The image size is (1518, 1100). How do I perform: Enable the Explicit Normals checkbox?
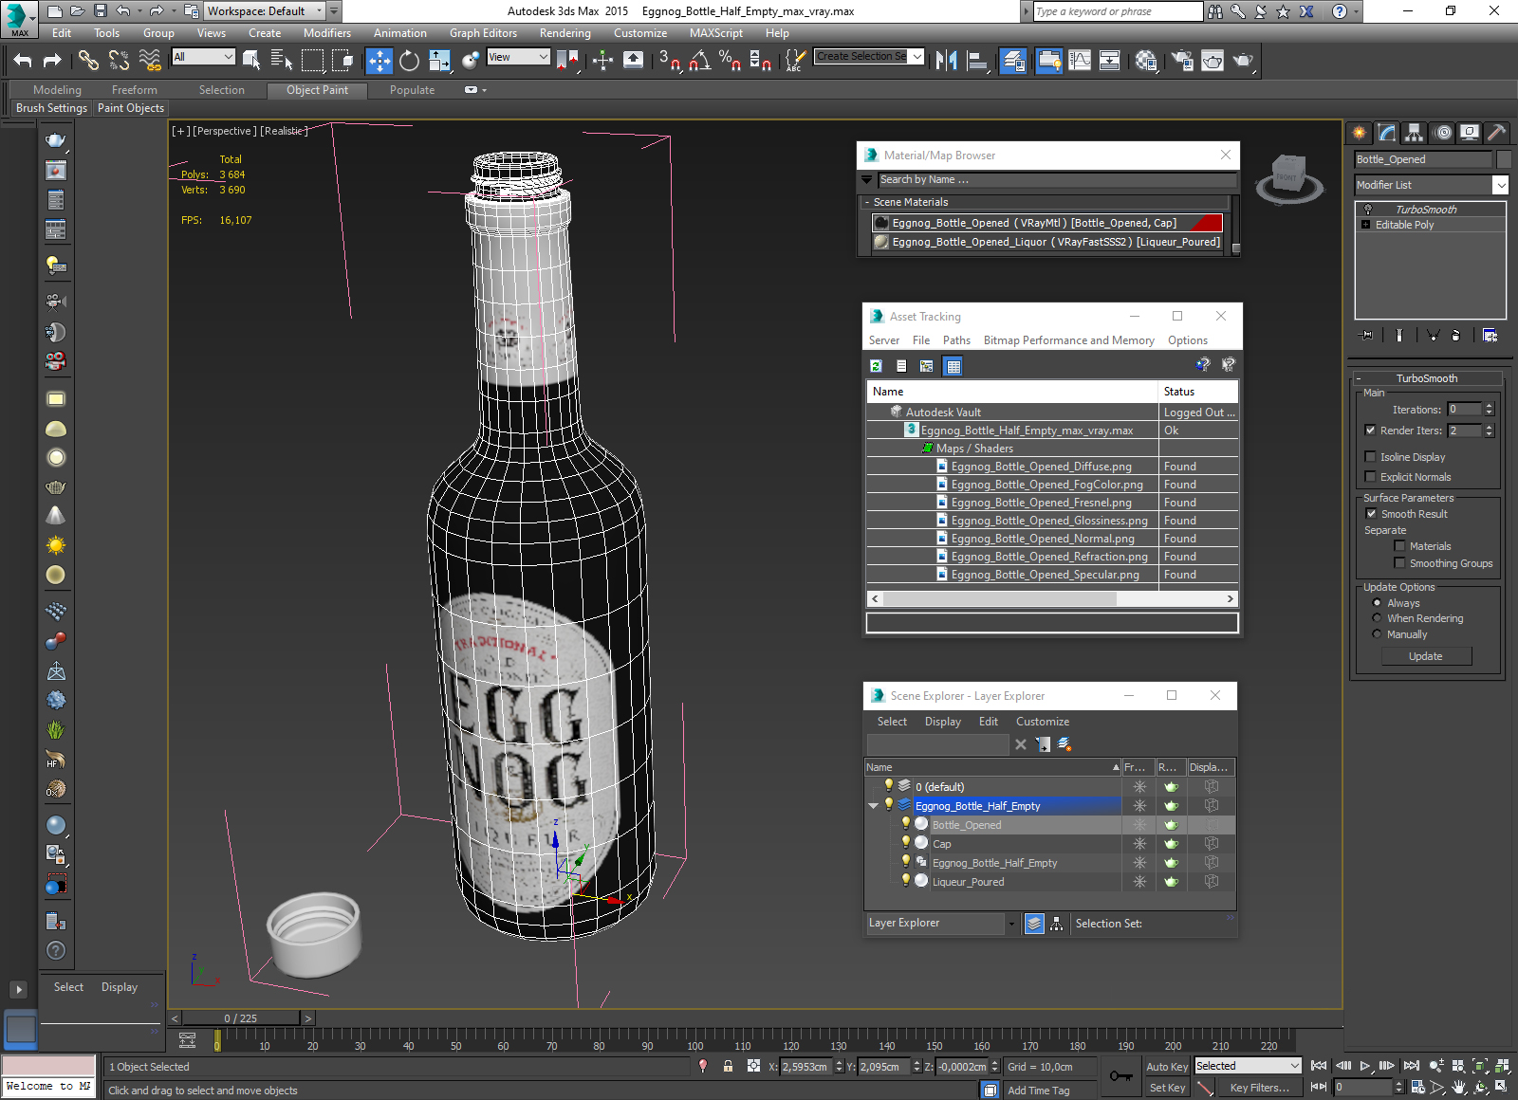[1370, 477]
